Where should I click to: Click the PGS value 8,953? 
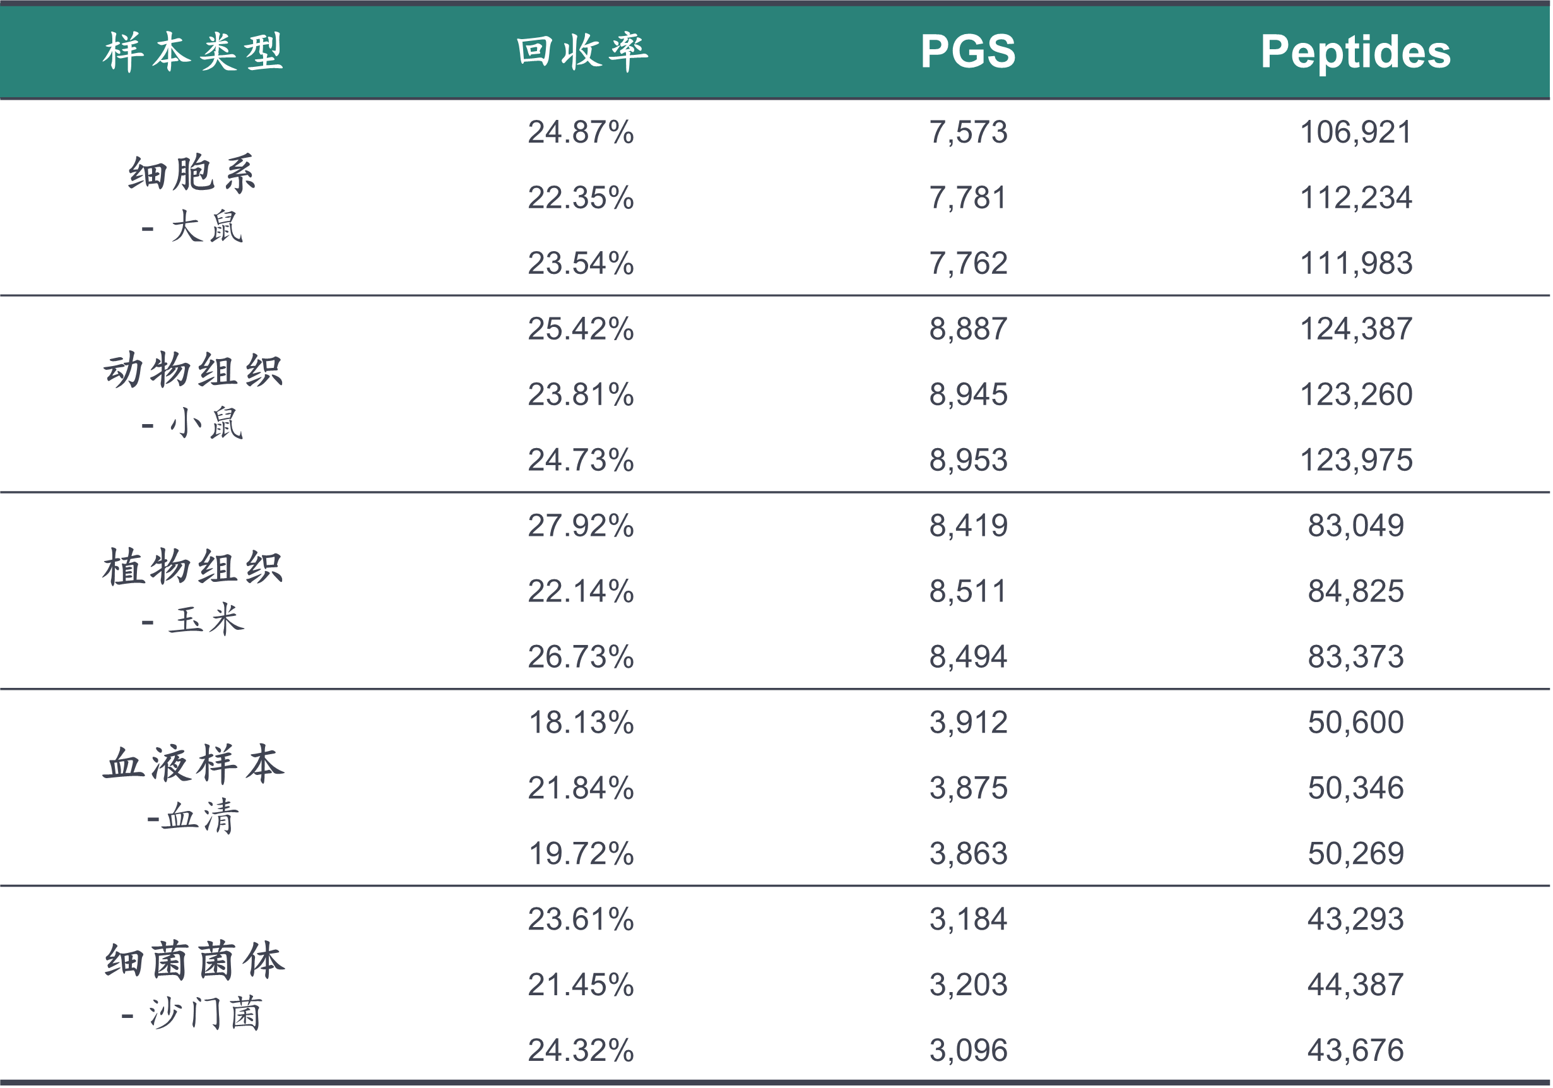click(x=968, y=460)
